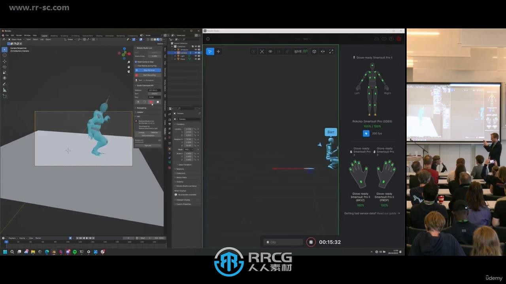
Task: Open the Blender File menu
Action: pos(7,35)
